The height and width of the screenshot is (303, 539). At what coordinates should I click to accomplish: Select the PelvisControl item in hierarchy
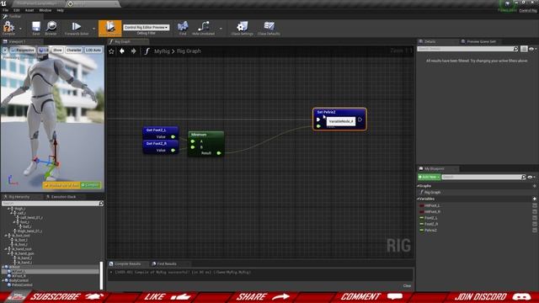pyautogui.click(x=22, y=284)
